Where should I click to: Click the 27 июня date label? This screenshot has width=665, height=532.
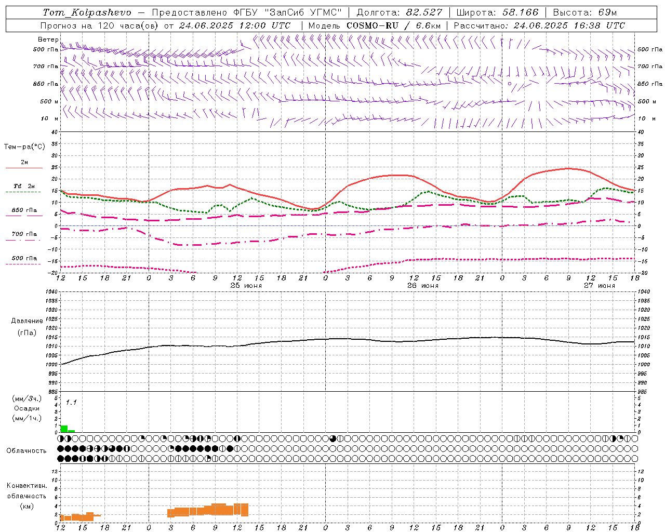(x=600, y=286)
